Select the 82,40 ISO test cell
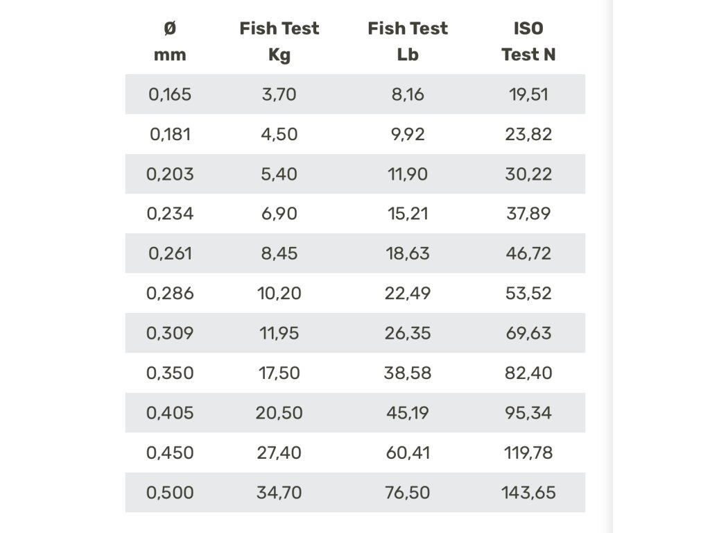The height and width of the screenshot is (533, 710). (x=528, y=373)
